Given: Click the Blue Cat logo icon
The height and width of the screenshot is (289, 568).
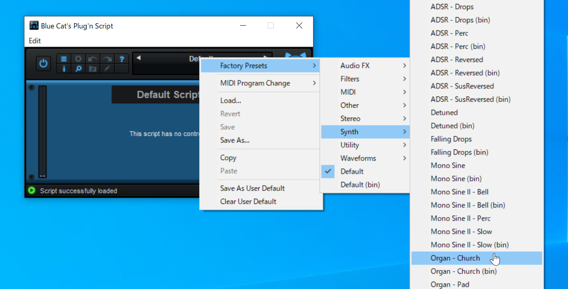Looking at the screenshot, I should click(x=296, y=56).
